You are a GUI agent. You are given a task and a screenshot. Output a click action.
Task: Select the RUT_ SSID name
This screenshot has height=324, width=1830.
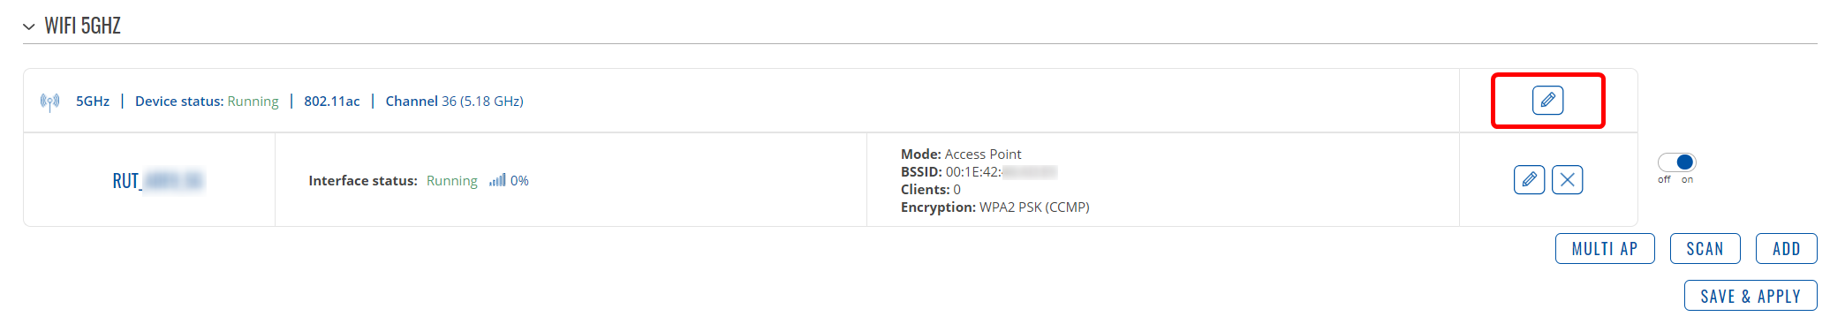[158, 181]
